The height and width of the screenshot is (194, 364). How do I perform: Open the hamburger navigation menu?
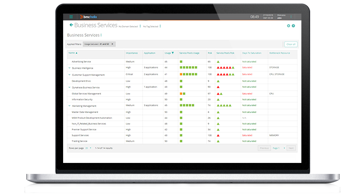pos(71,16)
